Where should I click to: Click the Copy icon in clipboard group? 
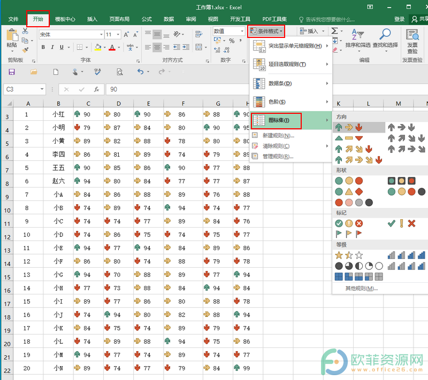pos(25,41)
